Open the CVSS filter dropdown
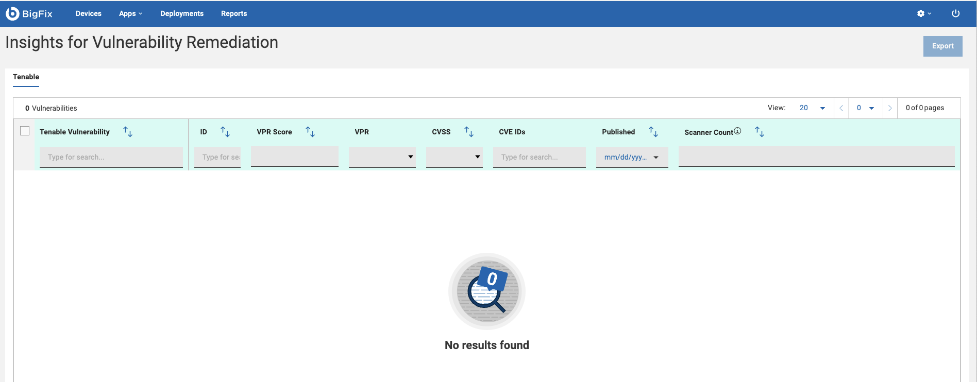The image size is (977, 382). click(454, 157)
